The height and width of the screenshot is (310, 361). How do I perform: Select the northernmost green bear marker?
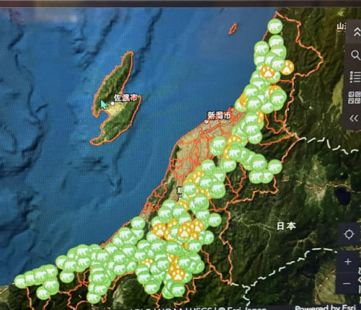[x=275, y=26]
